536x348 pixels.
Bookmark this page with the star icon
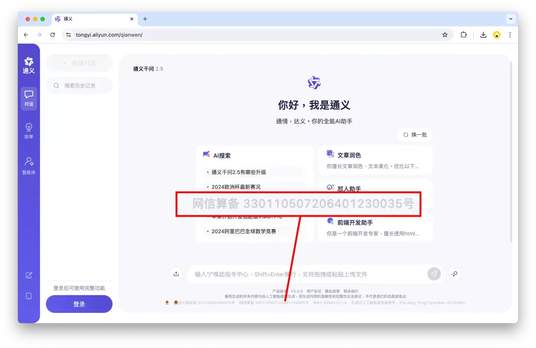[444, 35]
